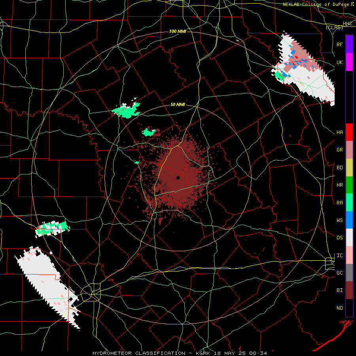Viewport: 356px width, 356px height.
Task: Select the red HA legend swatch
Action: [349, 132]
